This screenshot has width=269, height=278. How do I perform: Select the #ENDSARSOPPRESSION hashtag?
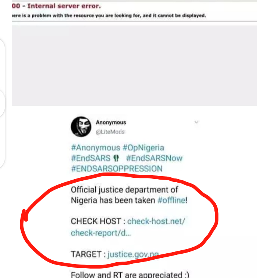tap(117, 169)
